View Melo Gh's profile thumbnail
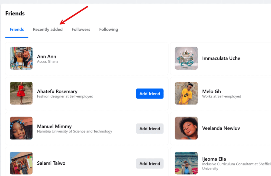The image size is (271, 176). [x=186, y=93]
